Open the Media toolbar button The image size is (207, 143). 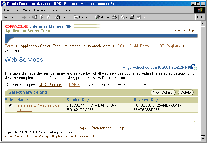point(102,17)
